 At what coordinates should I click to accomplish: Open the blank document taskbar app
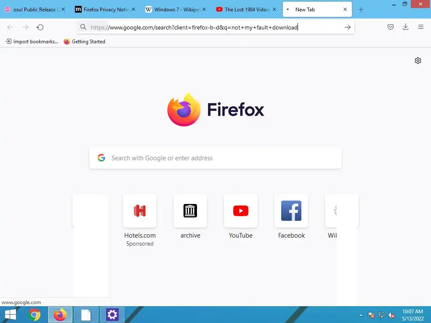click(86, 315)
